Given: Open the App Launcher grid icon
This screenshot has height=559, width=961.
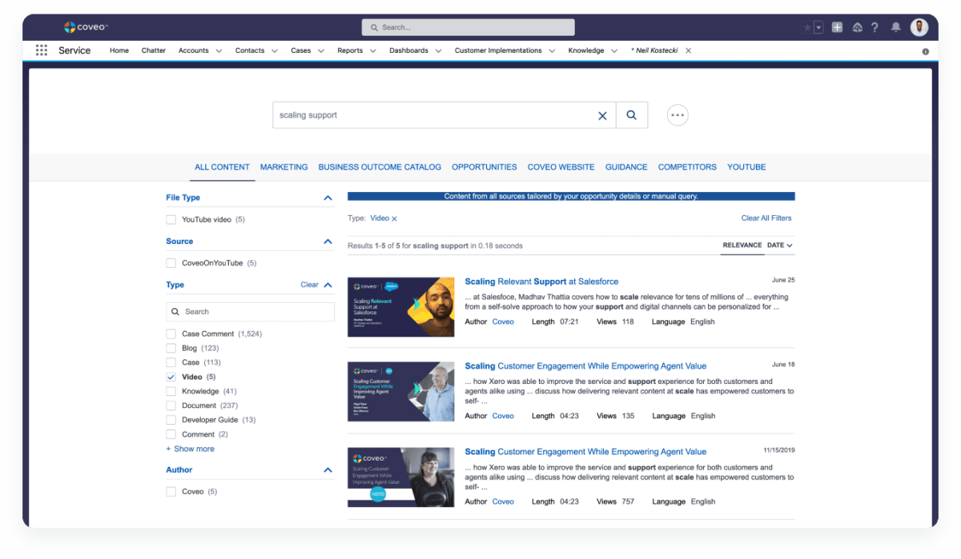Looking at the screenshot, I should click(42, 50).
